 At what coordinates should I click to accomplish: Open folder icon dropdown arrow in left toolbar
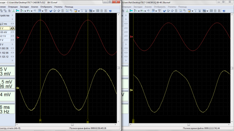coord(79,11)
